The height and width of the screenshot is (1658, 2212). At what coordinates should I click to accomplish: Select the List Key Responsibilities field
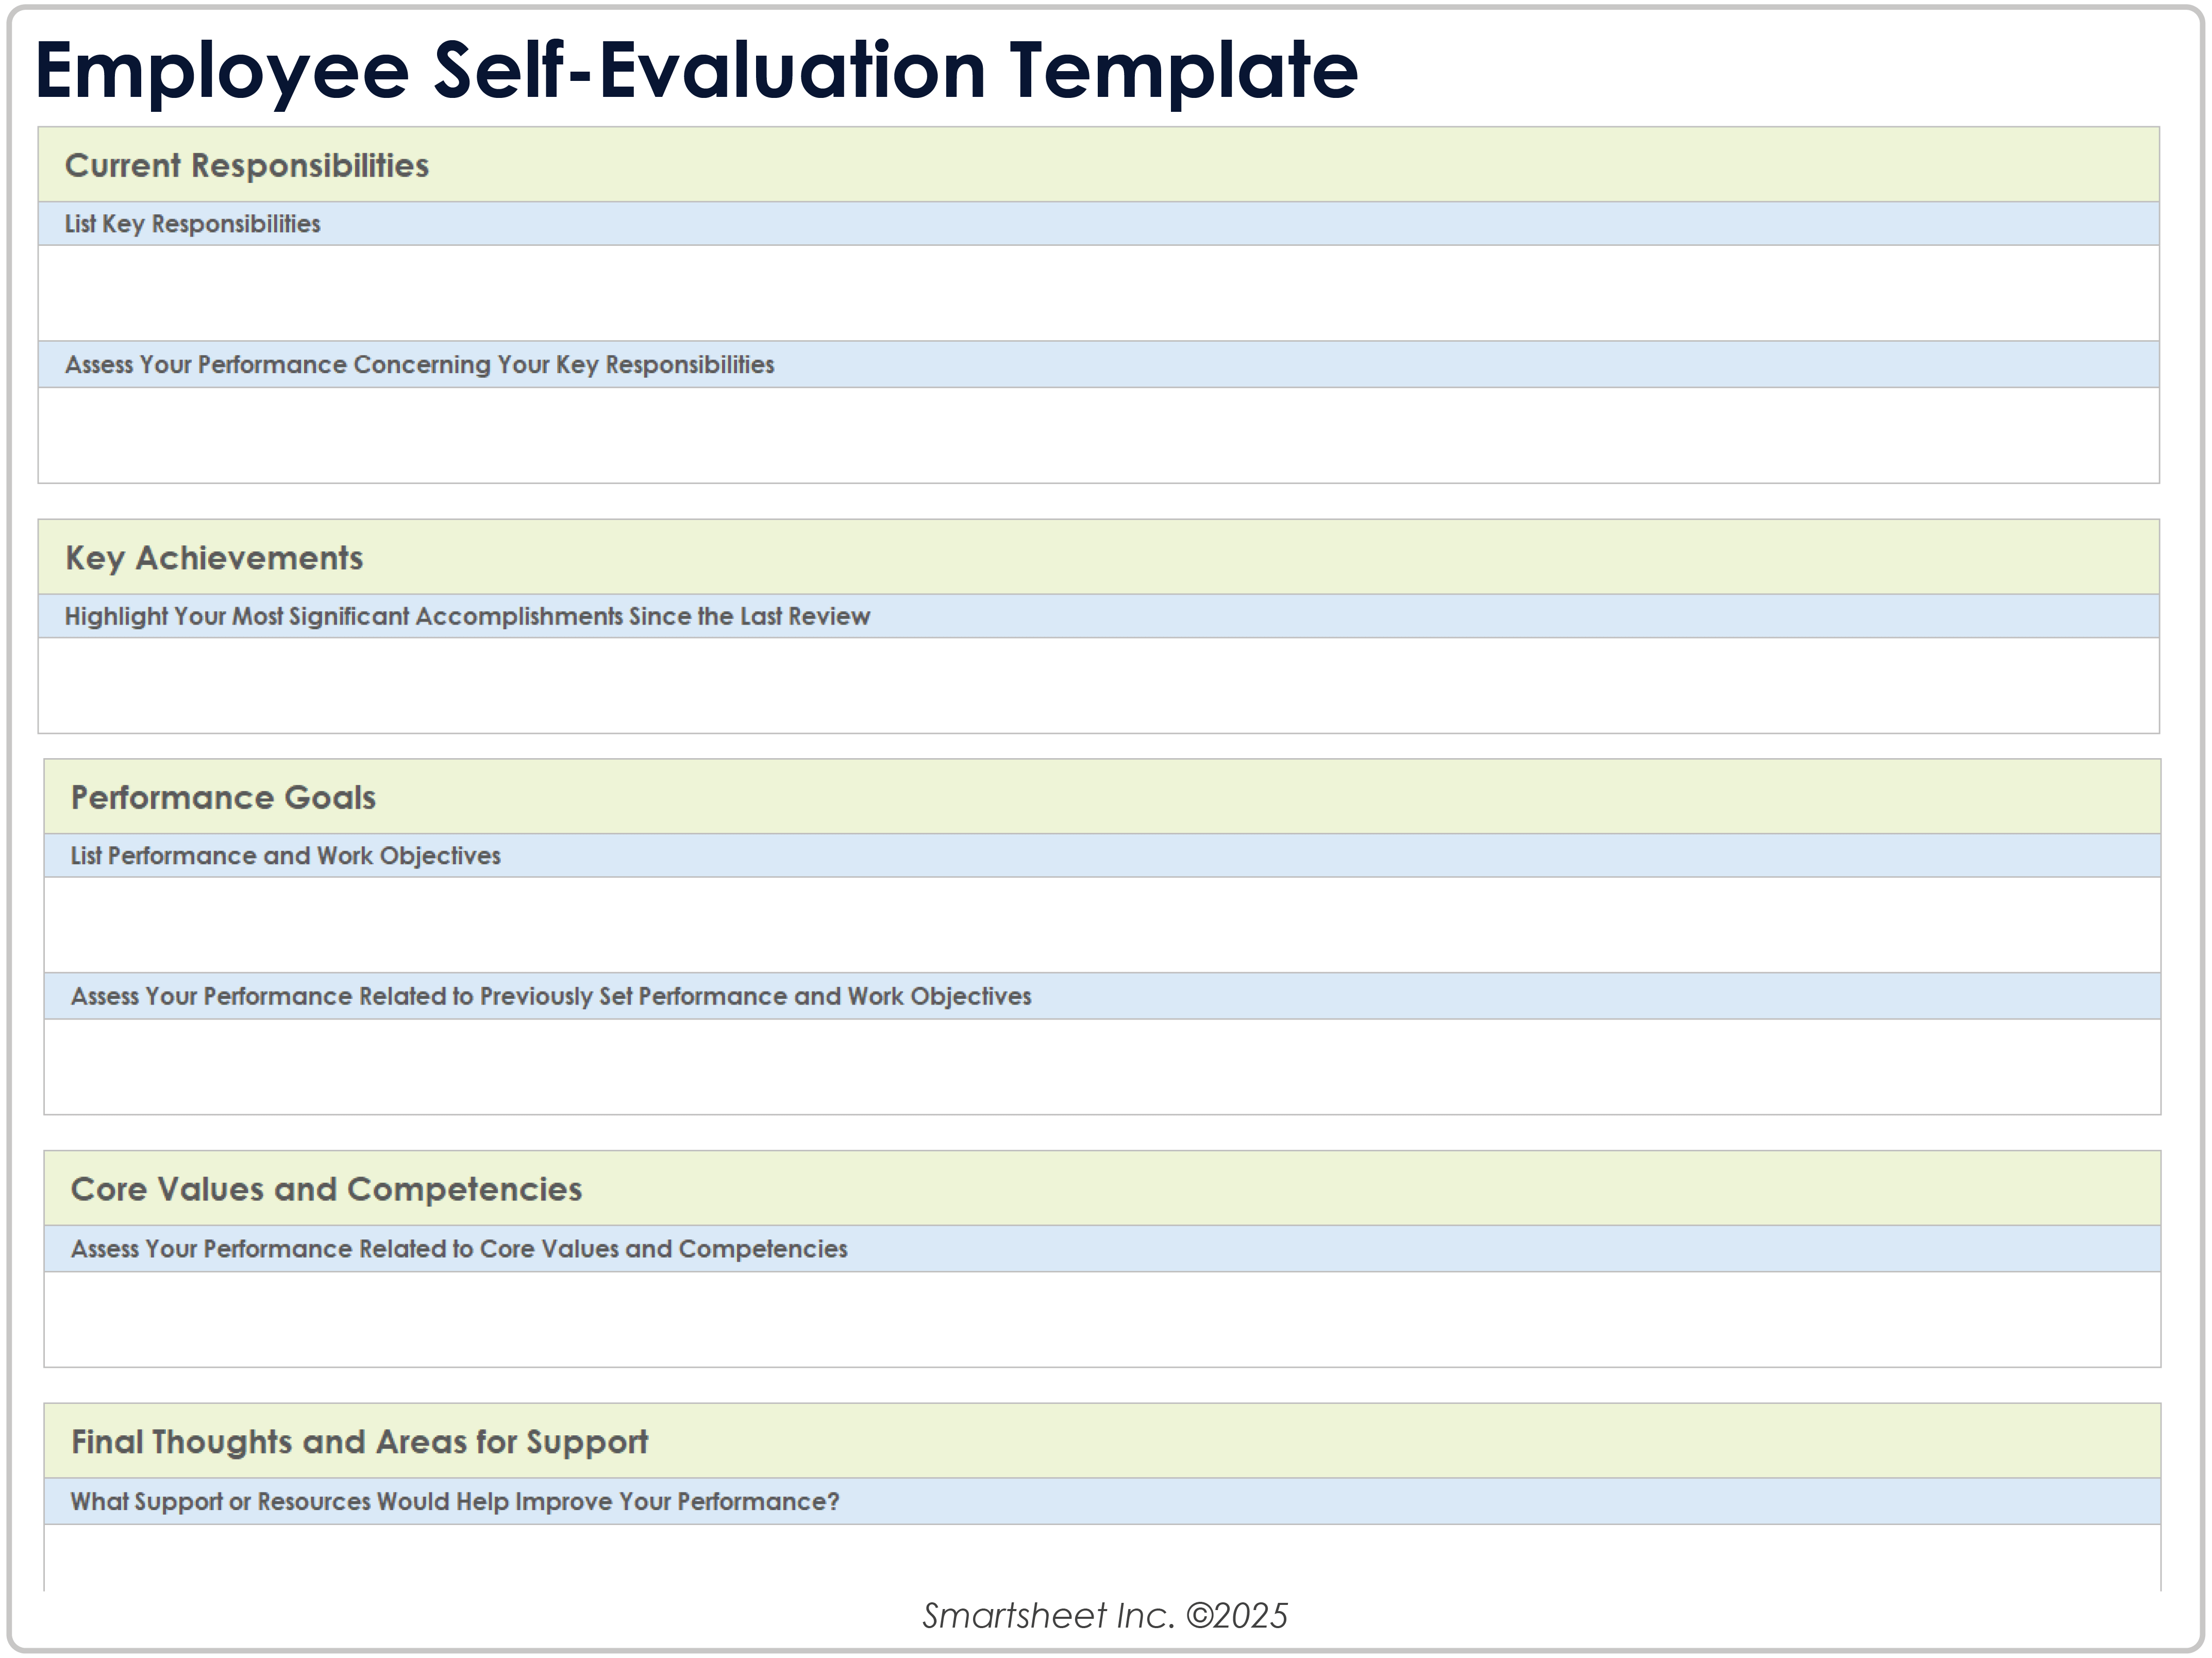point(192,224)
